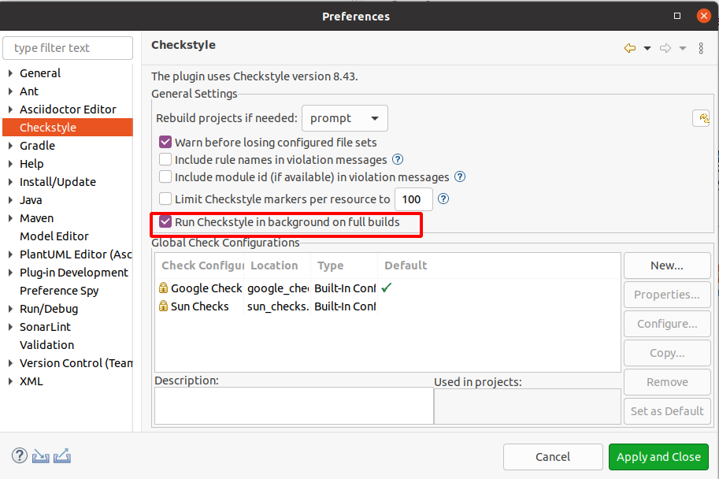Click the lock icon of Sun Checks
The height and width of the screenshot is (479, 719).
163,306
